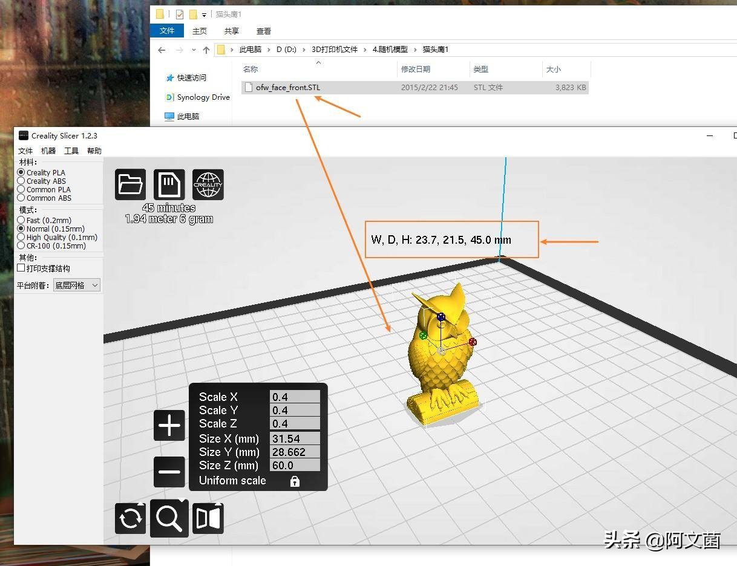Click the plus button to enlarge the model

click(169, 425)
